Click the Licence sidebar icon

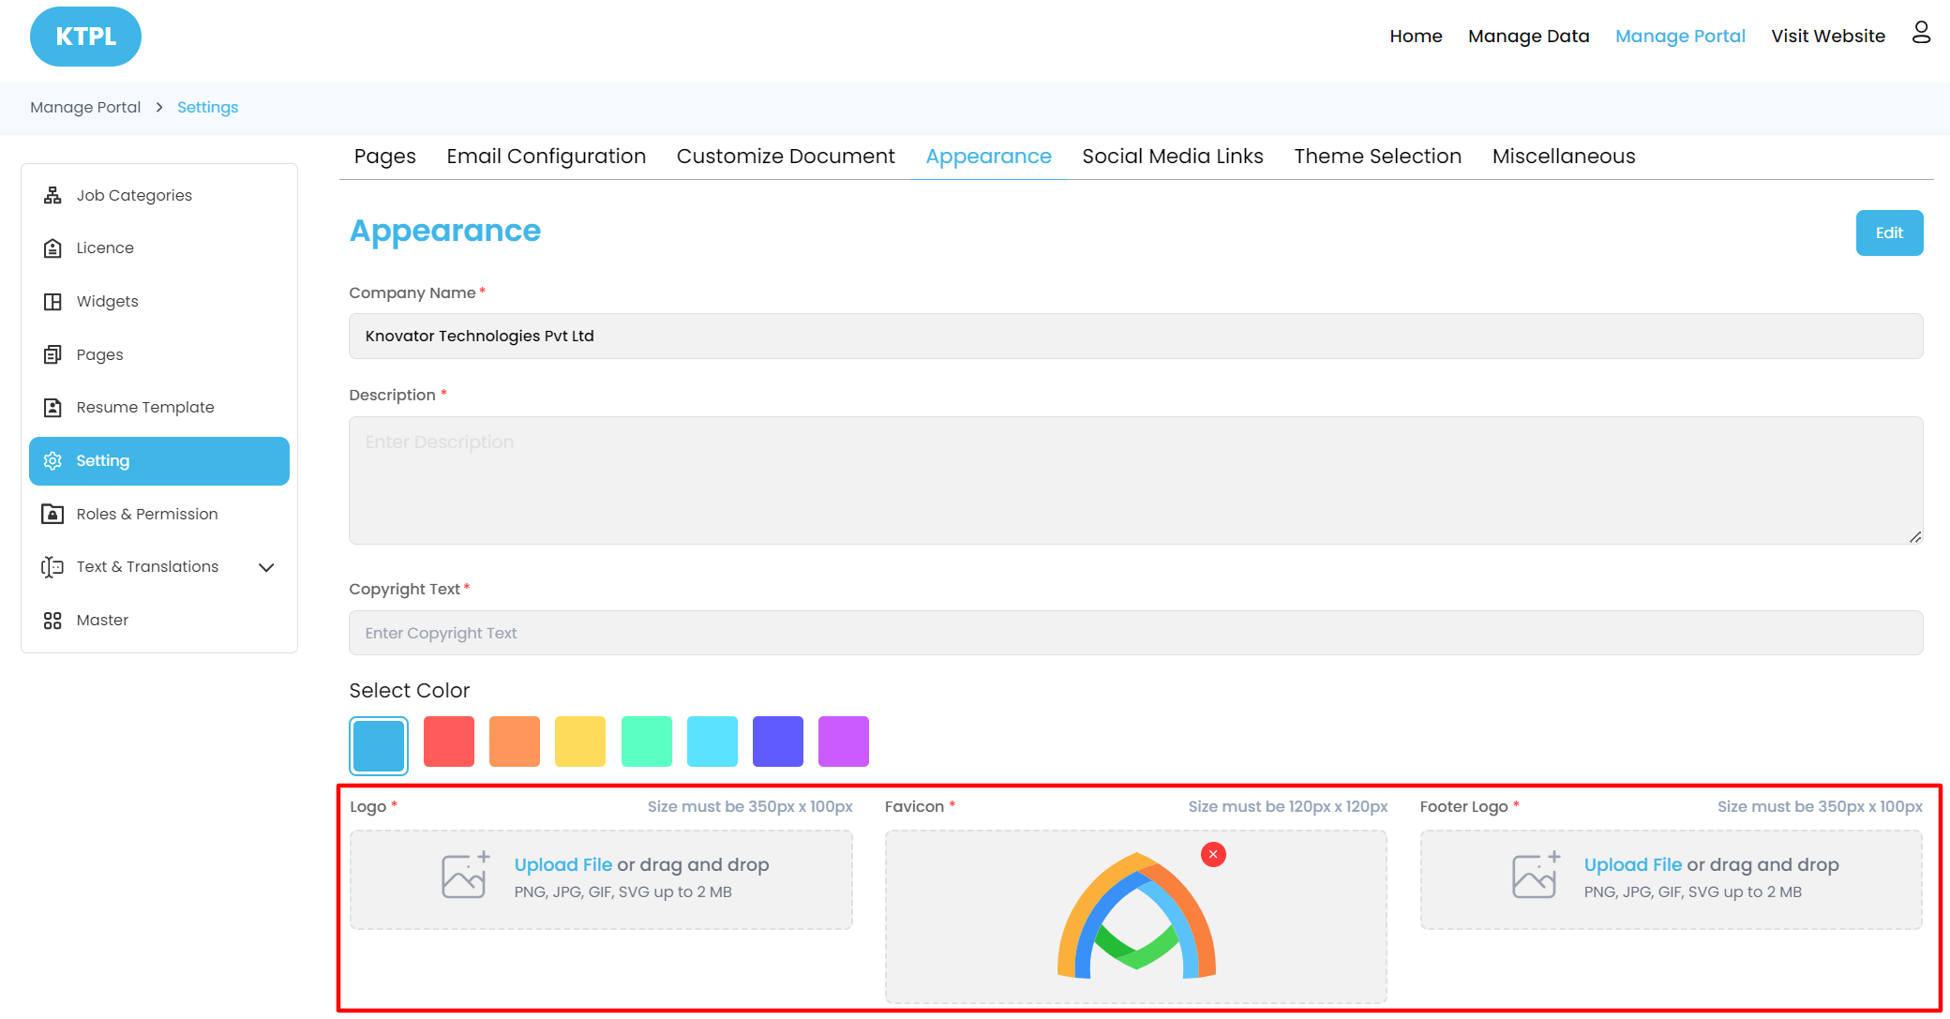click(x=52, y=248)
